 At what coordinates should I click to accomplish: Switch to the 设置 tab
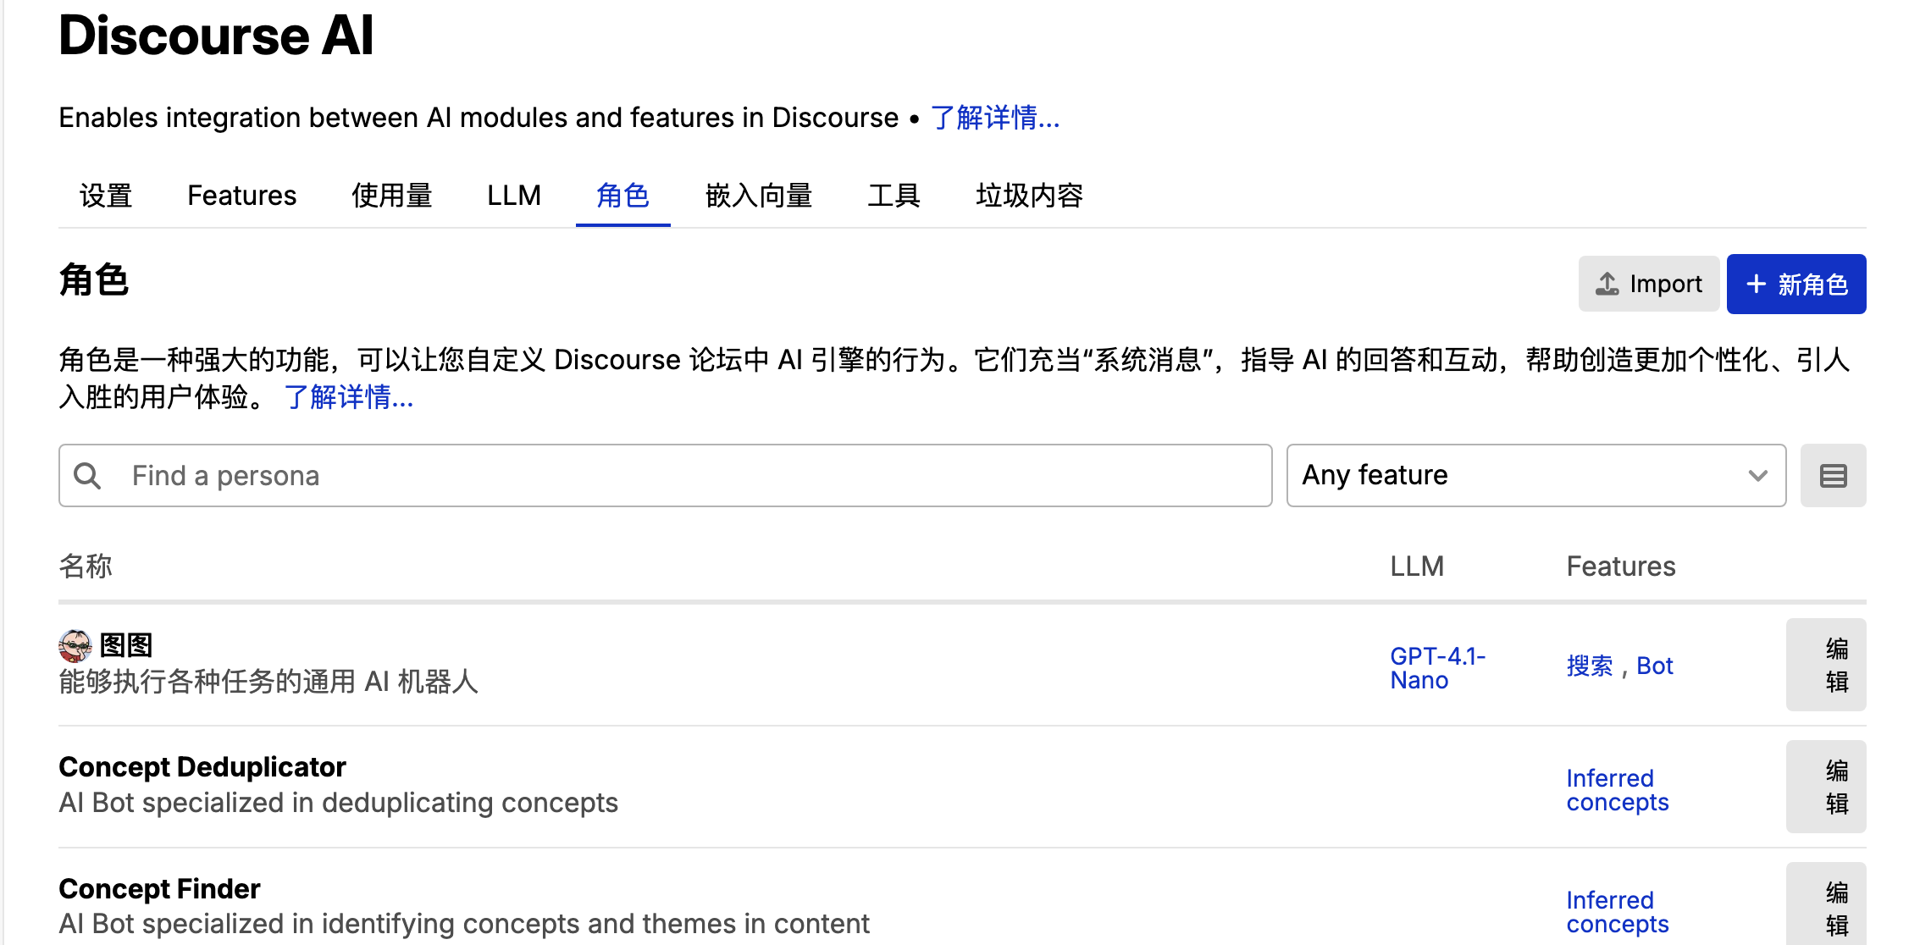106,196
